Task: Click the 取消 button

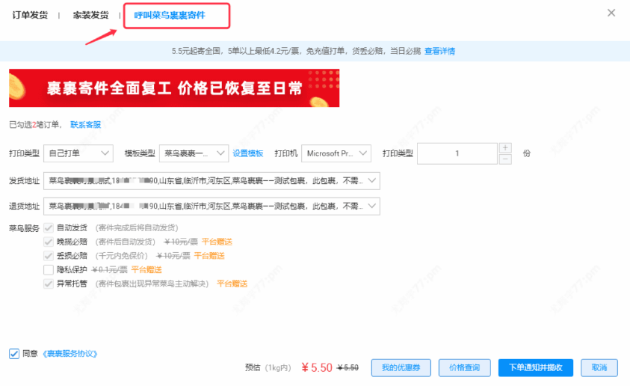Action: click(x=599, y=367)
